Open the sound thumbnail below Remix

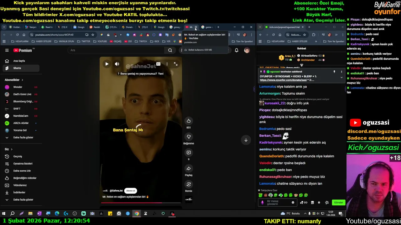pos(189,199)
